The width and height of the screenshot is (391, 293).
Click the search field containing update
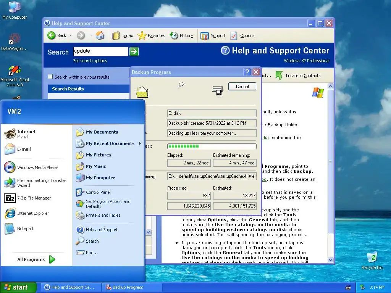[x=101, y=52]
